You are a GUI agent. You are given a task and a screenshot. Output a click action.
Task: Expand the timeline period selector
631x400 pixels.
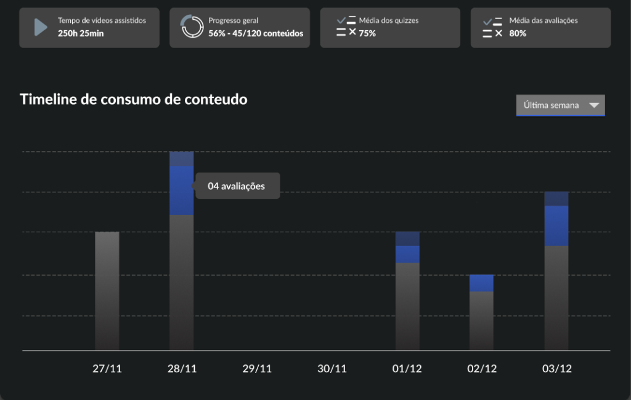coord(560,105)
